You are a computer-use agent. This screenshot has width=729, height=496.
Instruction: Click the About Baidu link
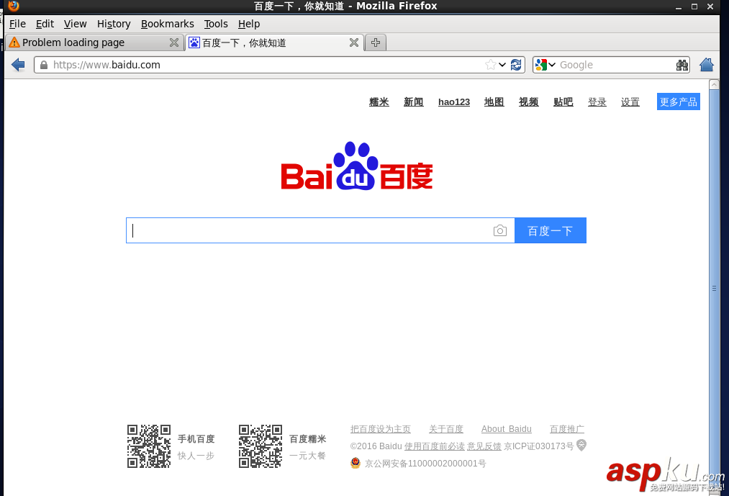coord(507,429)
